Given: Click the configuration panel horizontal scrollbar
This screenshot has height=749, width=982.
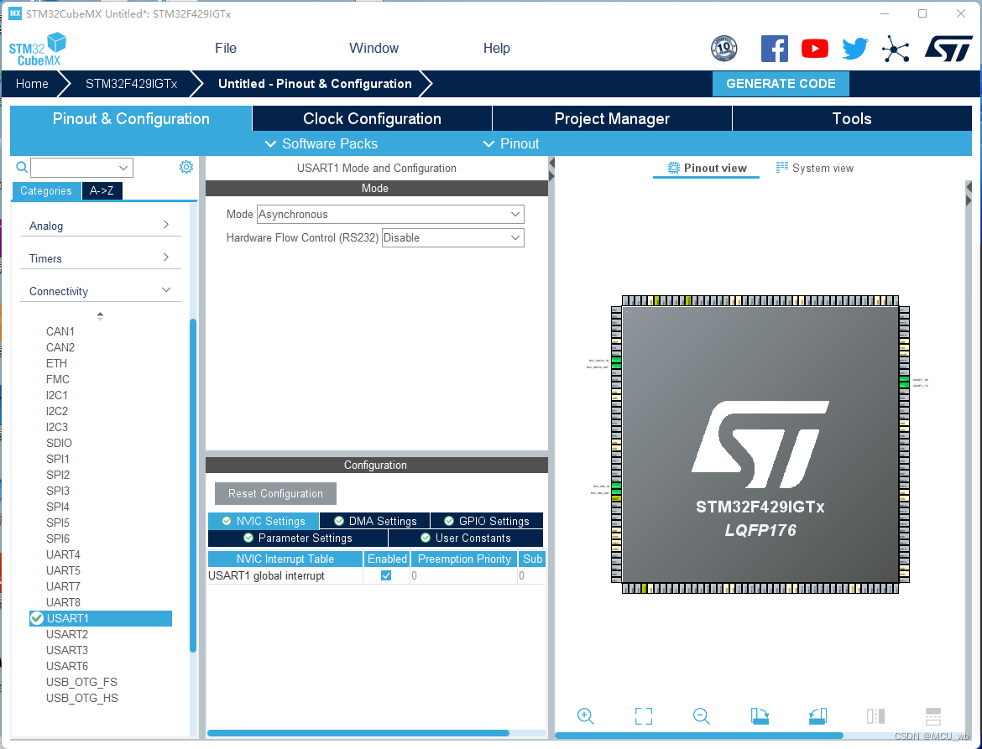Looking at the screenshot, I should (358, 733).
